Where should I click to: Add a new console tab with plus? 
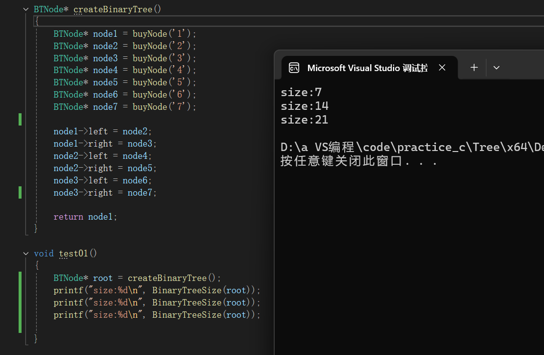click(x=474, y=67)
